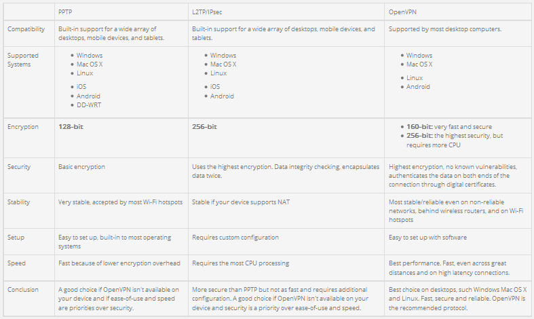Viewport: 534px width, 319px height.
Task: Select the Stability row label
Action: click(x=19, y=202)
